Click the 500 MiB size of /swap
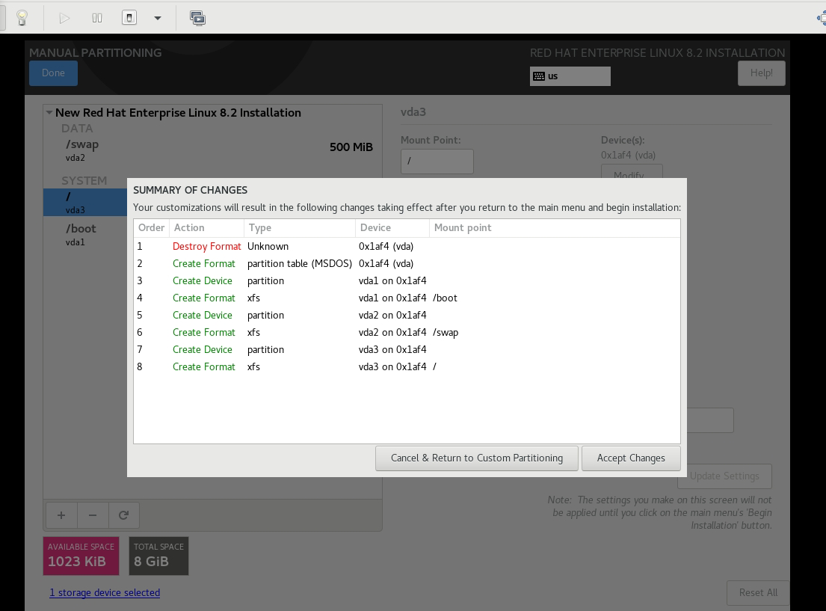This screenshot has width=826, height=611. click(x=351, y=147)
